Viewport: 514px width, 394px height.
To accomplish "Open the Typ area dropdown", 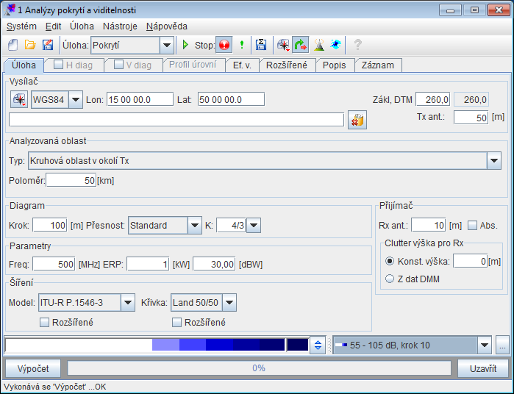I will [493, 161].
